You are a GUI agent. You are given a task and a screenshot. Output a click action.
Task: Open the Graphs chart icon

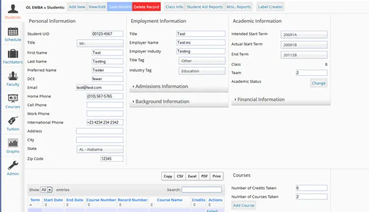[x=13, y=145]
